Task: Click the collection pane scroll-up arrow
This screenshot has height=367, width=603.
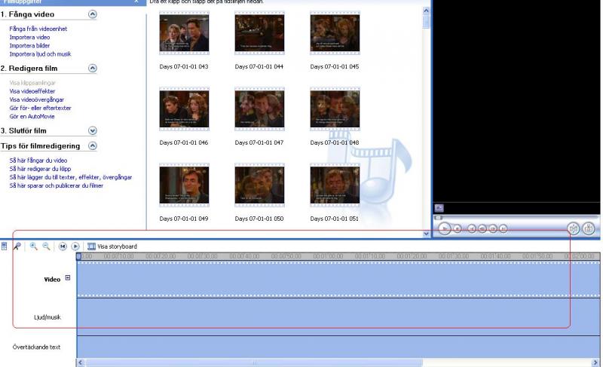Action: coord(426,11)
